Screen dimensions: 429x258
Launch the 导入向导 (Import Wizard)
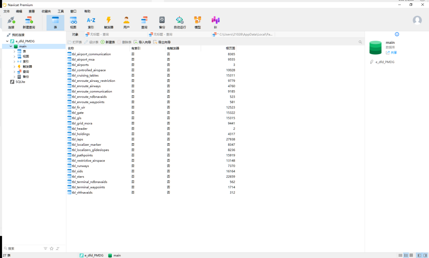[142, 42]
